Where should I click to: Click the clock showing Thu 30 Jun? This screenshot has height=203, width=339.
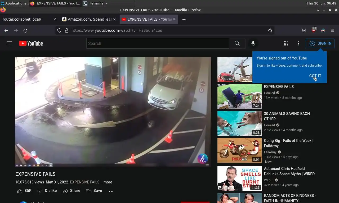point(321,3)
